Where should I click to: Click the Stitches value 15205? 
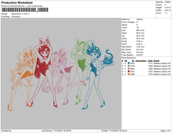167,2
